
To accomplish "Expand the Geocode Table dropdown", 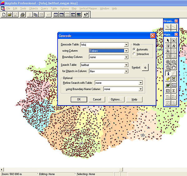I will [126, 45].
